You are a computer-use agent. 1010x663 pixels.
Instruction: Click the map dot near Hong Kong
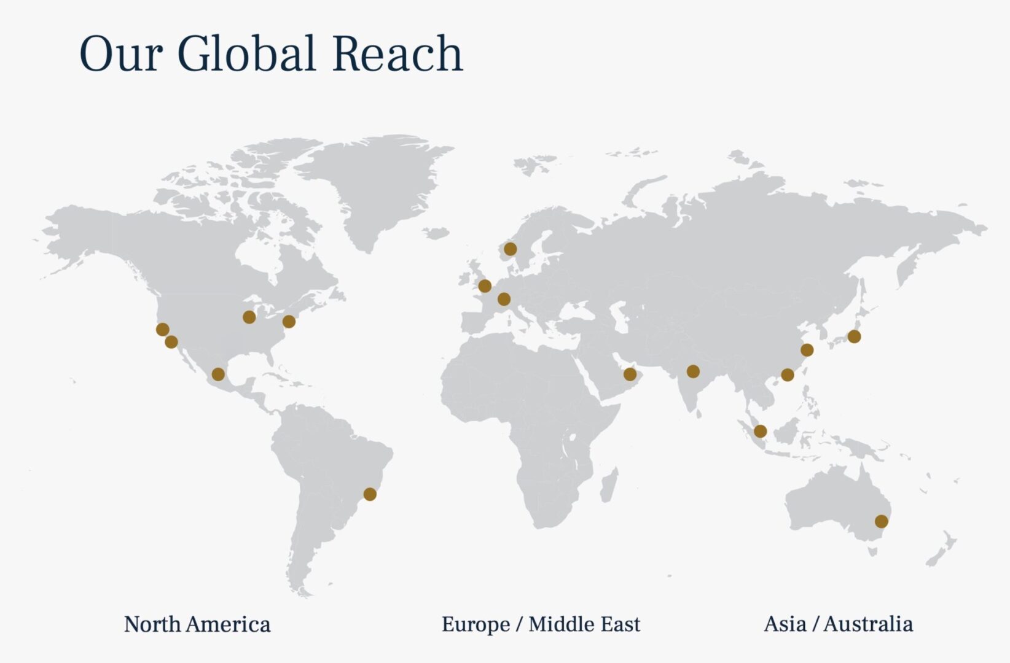(x=788, y=374)
